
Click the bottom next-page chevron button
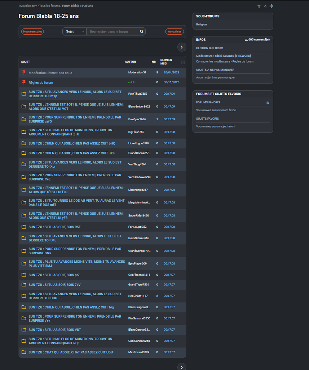point(182,367)
